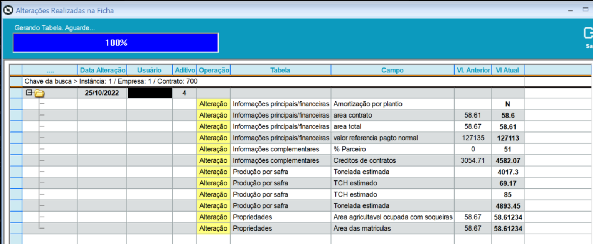Click the '....' column header
The height and width of the screenshot is (244, 593).
click(x=50, y=70)
